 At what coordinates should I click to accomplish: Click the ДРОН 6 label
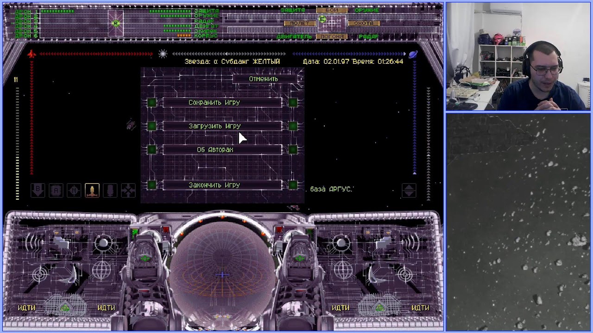click(27, 36)
